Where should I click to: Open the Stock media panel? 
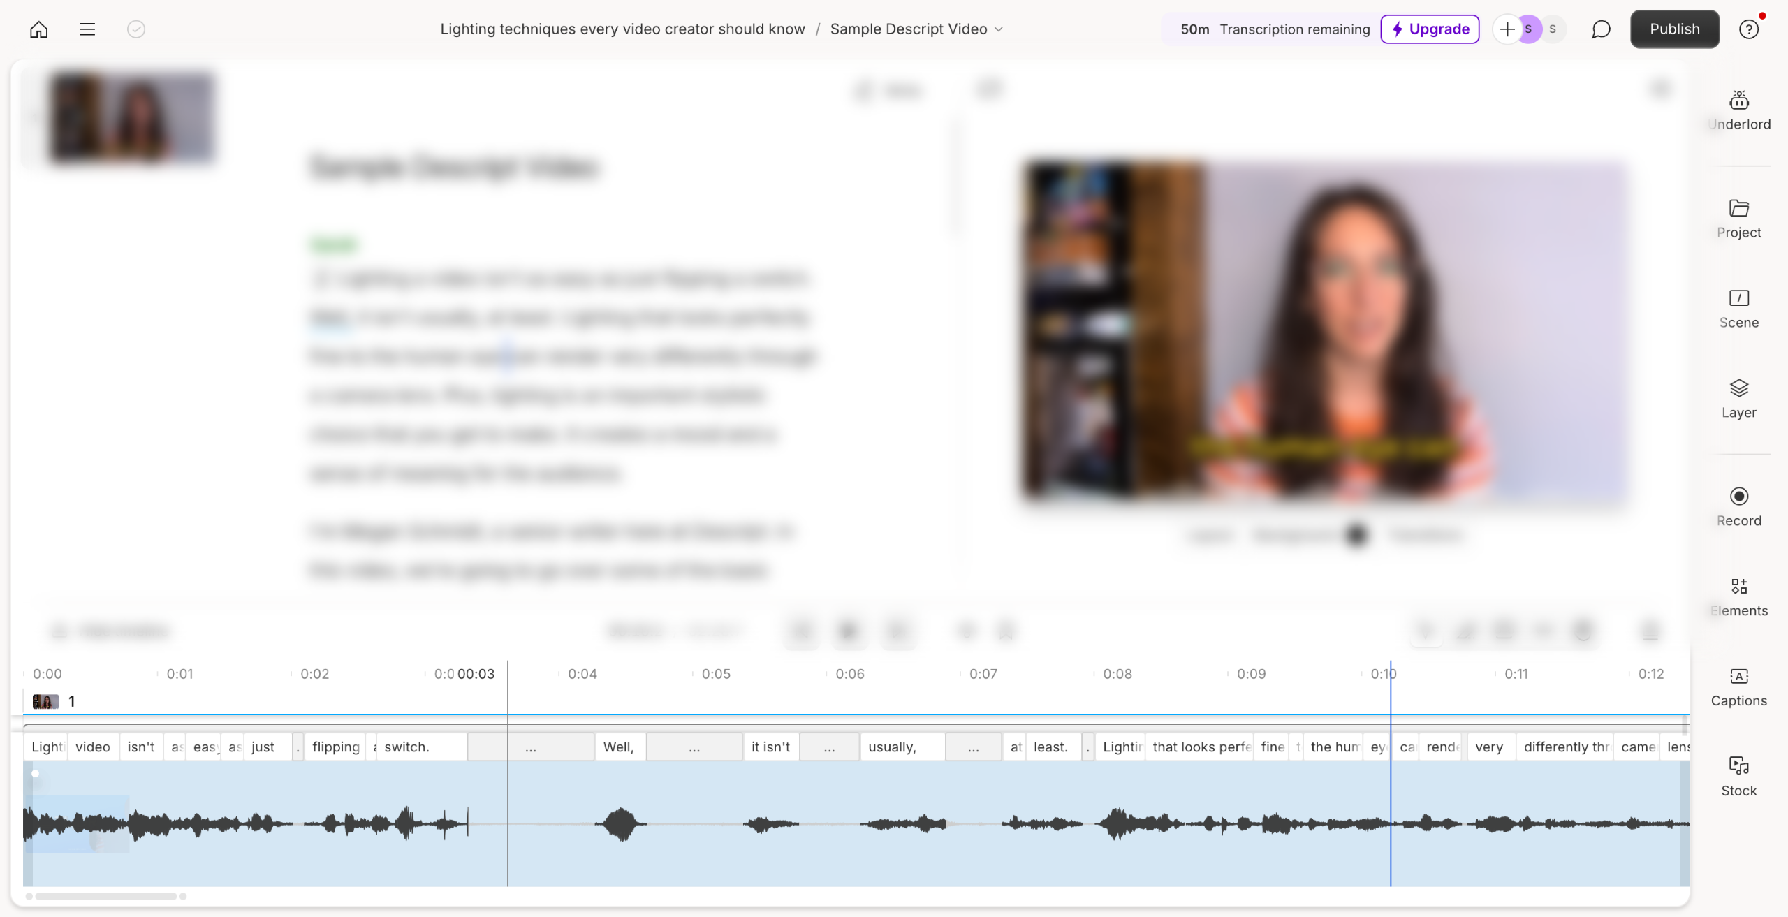(x=1738, y=777)
